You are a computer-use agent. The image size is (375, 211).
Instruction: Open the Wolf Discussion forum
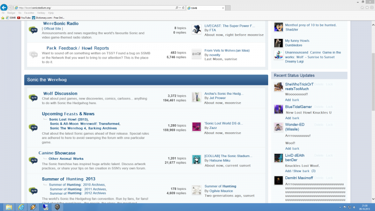(x=60, y=93)
